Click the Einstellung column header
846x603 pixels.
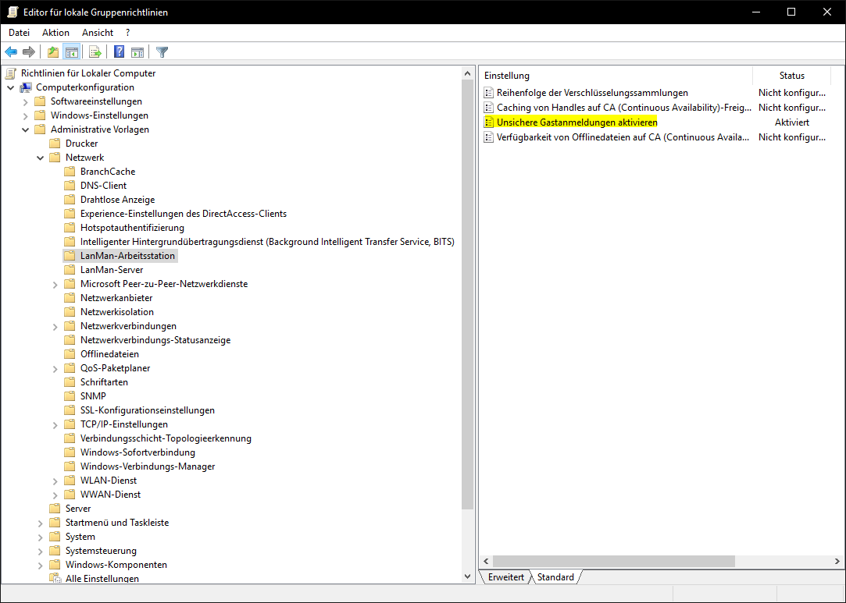point(615,76)
